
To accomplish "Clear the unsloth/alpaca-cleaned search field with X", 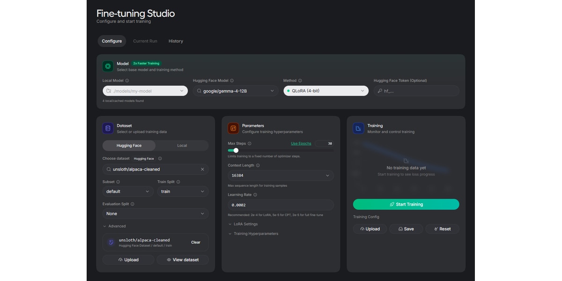I will coord(202,170).
